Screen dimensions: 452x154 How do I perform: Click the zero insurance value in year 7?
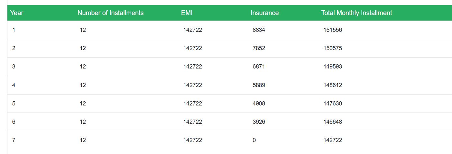click(254, 140)
